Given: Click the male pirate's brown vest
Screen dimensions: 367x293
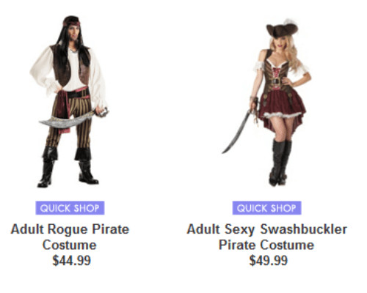Looking at the screenshot, I should point(70,65).
